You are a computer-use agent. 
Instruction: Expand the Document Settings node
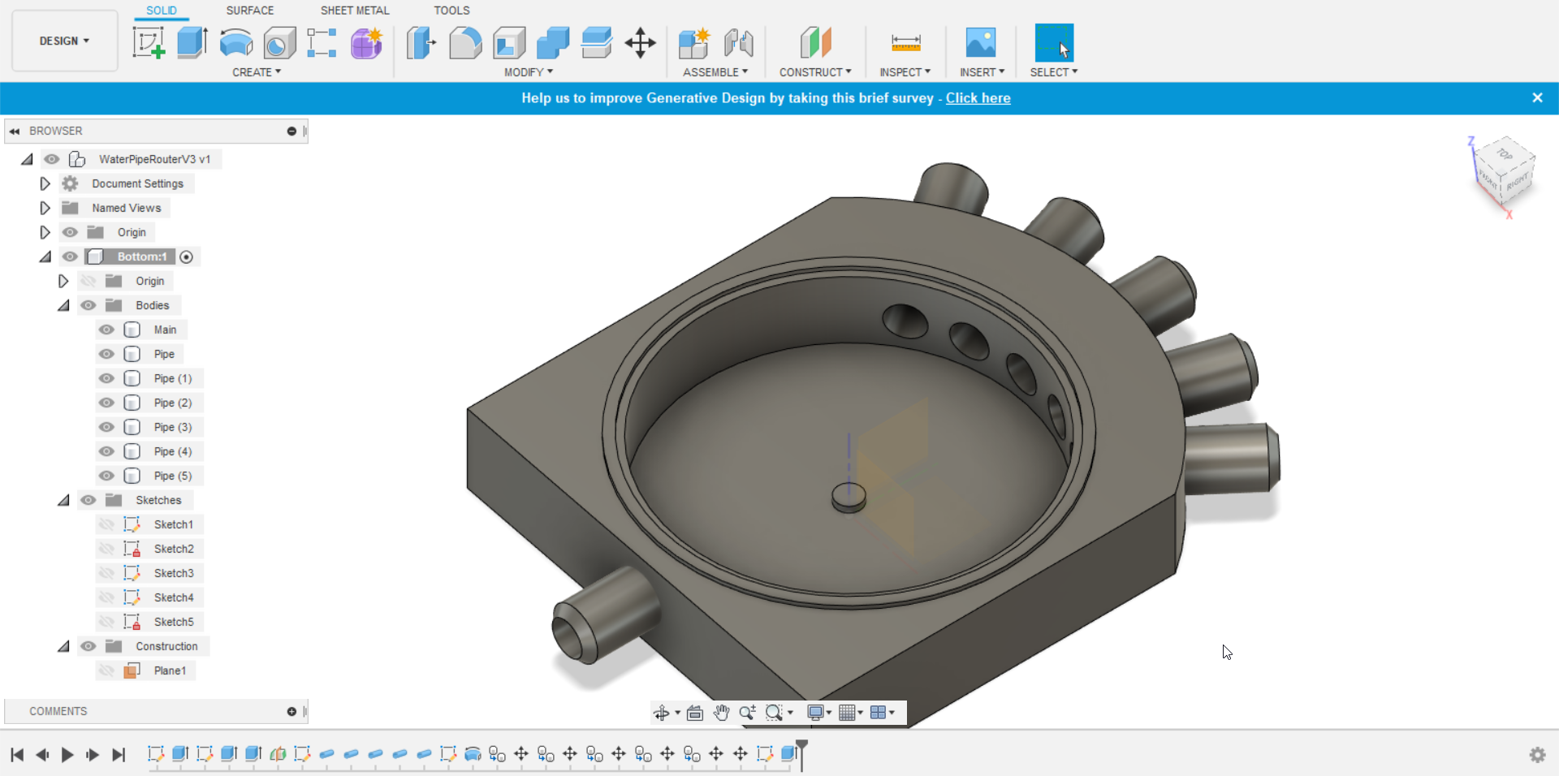pos(45,183)
